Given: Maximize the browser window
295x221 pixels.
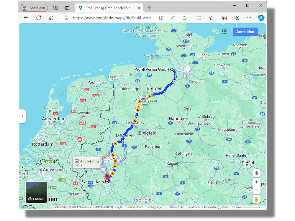Looking at the screenshot, I should (248, 6).
